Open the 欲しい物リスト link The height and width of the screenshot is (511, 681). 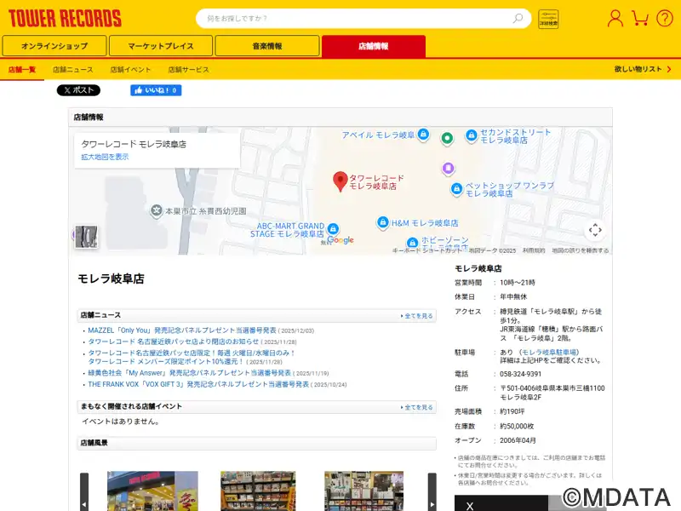(x=643, y=69)
